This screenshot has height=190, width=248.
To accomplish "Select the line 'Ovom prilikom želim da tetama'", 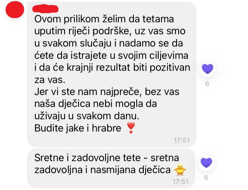I will click(104, 19).
